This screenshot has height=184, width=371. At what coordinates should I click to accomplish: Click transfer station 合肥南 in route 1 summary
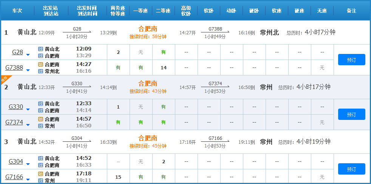(x=148, y=29)
